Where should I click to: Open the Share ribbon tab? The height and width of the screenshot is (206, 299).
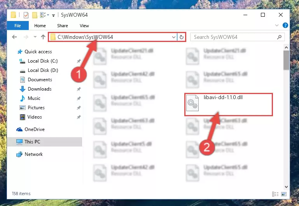[63, 26]
